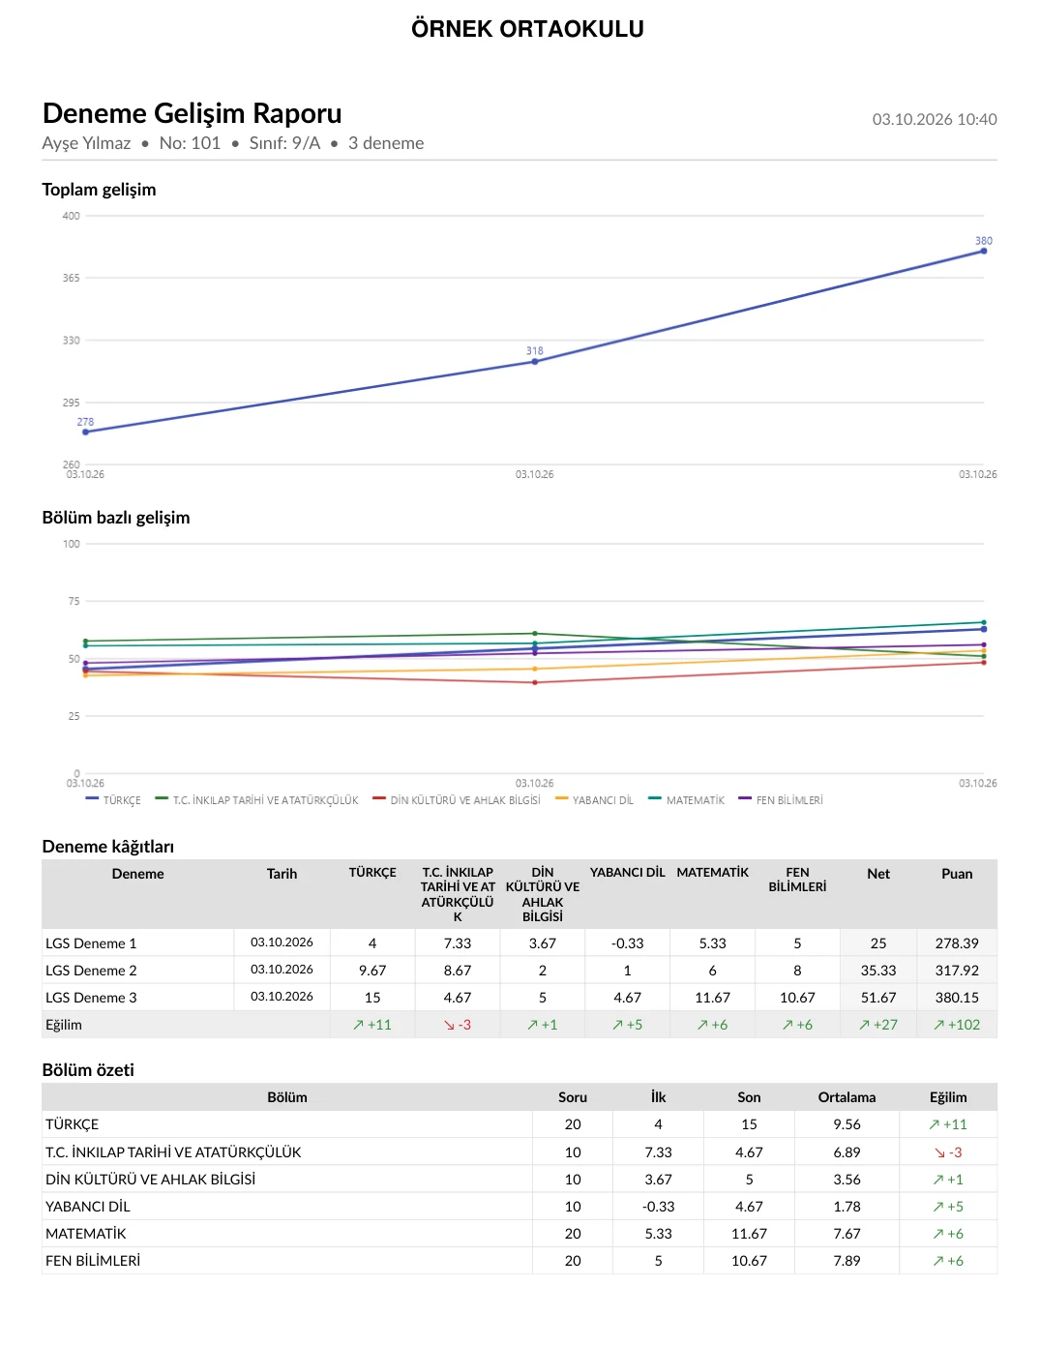Click the +102 trend value under Puan
The height and width of the screenshot is (1346, 1040).
(957, 1025)
